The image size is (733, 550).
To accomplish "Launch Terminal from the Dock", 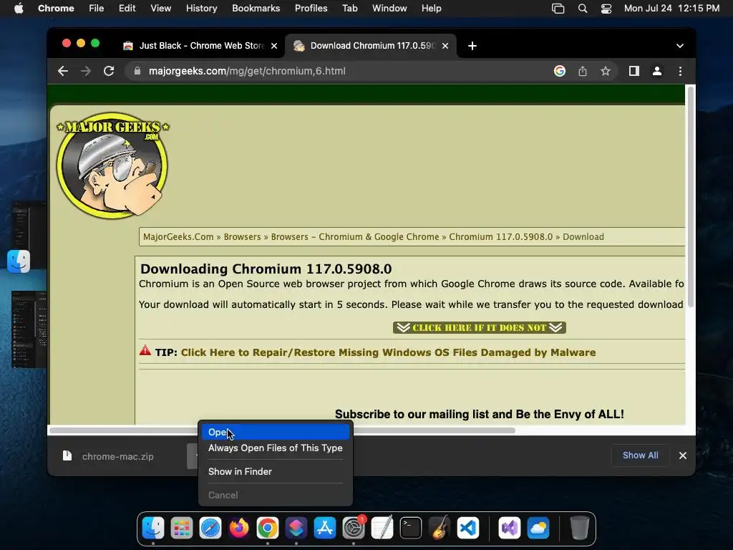I will pyautogui.click(x=411, y=529).
